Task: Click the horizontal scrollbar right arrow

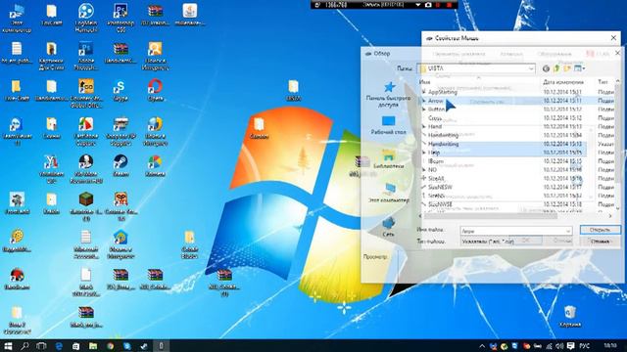Action: 610,216
